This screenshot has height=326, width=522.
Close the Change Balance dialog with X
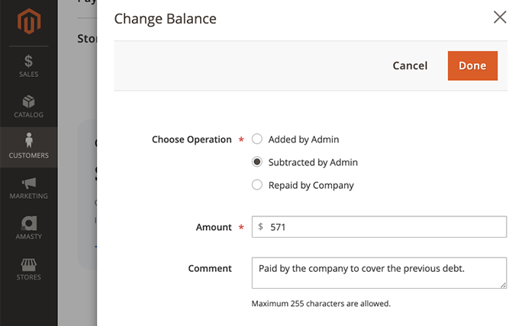point(500,18)
